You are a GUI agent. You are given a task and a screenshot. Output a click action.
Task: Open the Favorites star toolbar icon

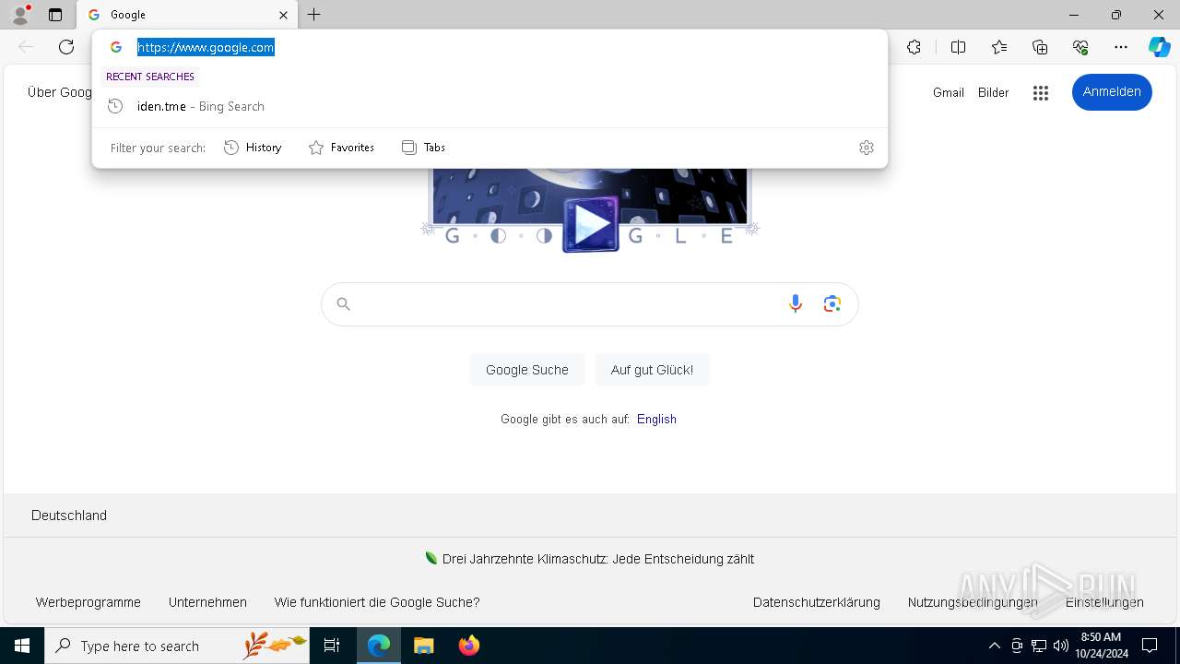[x=999, y=47]
